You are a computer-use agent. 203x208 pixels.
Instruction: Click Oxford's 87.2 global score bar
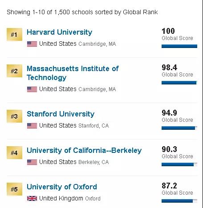(179, 201)
